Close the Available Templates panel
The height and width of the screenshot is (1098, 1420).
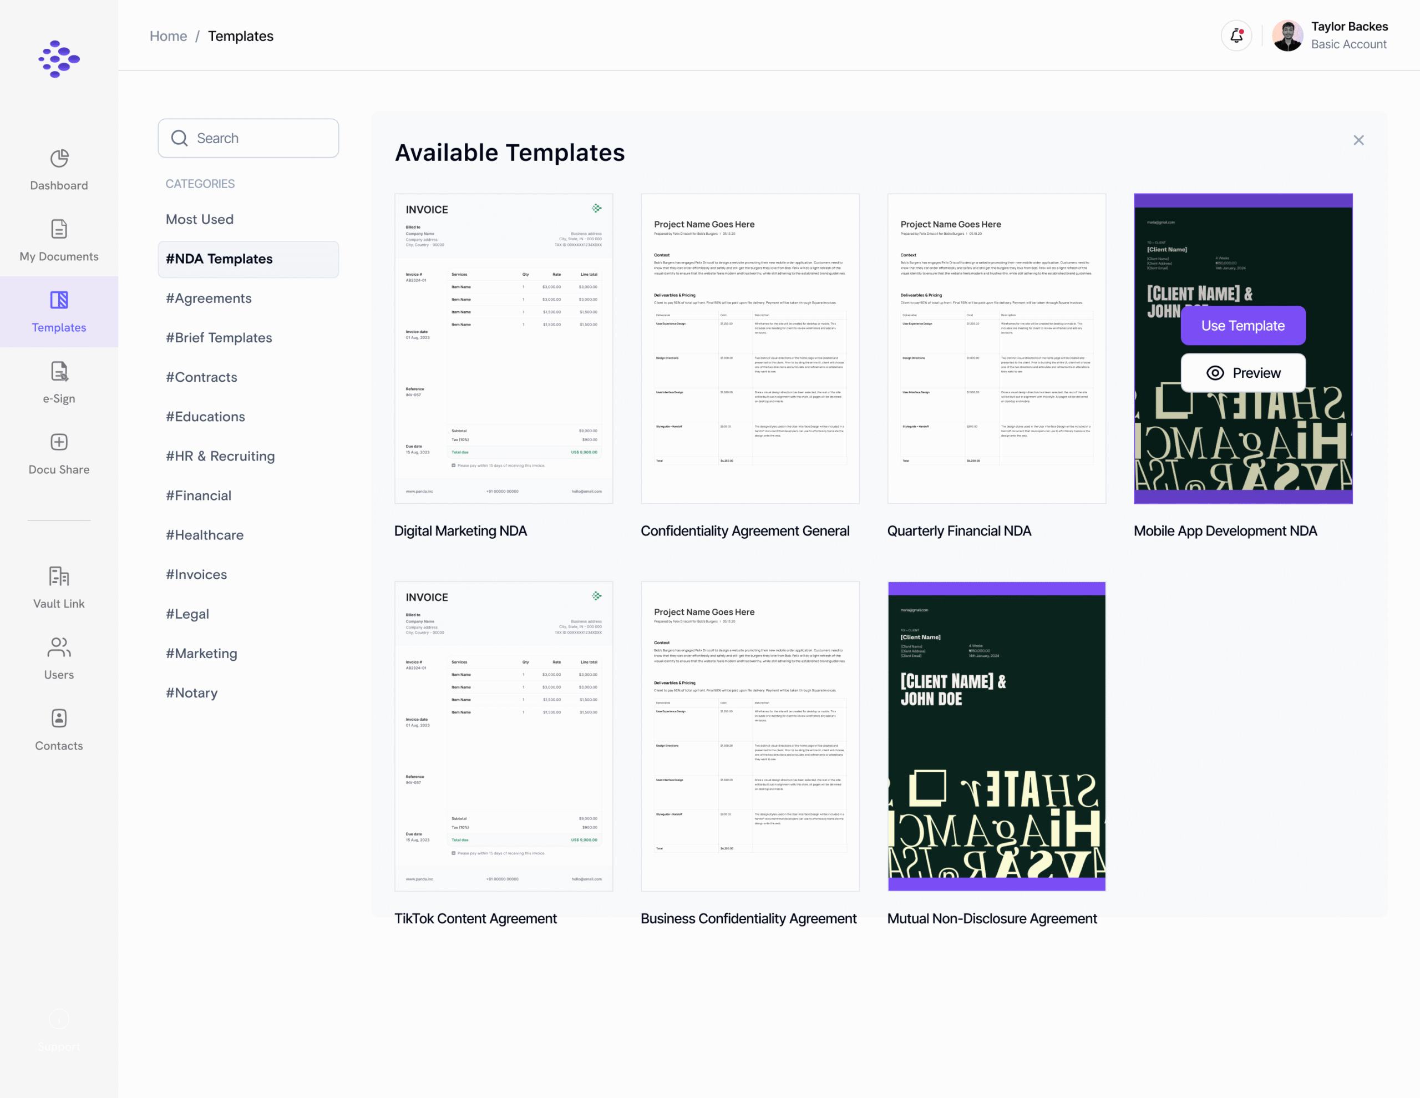pyautogui.click(x=1358, y=140)
